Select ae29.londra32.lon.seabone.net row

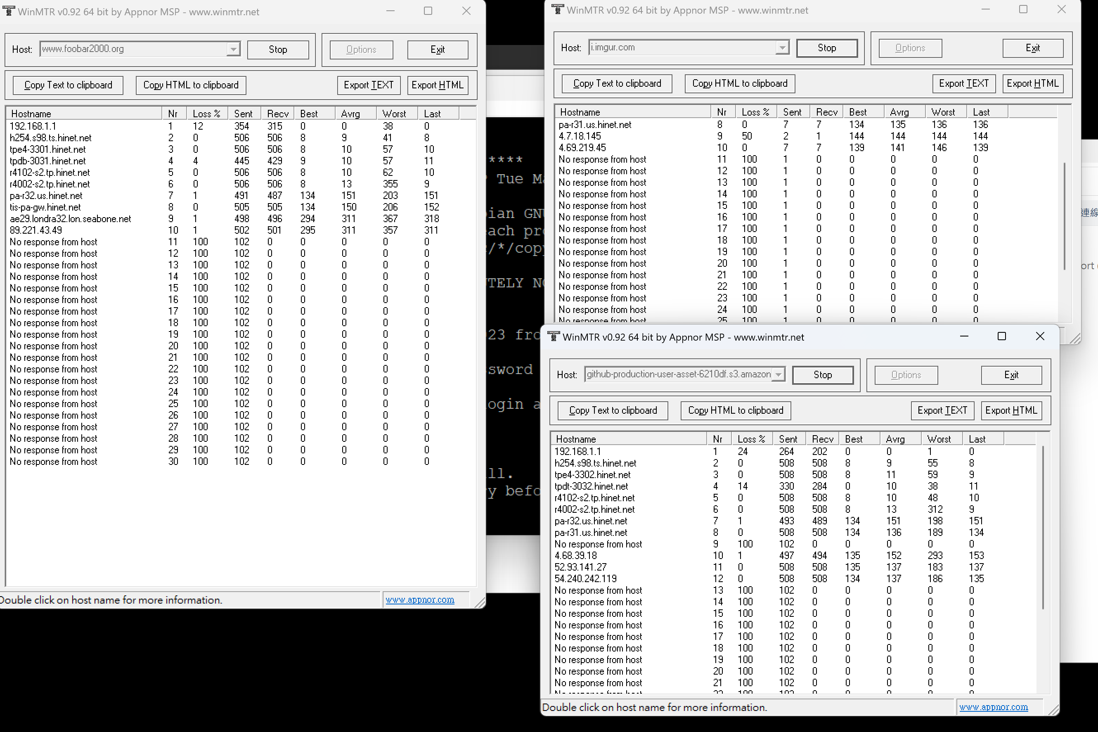click(71, 218)
